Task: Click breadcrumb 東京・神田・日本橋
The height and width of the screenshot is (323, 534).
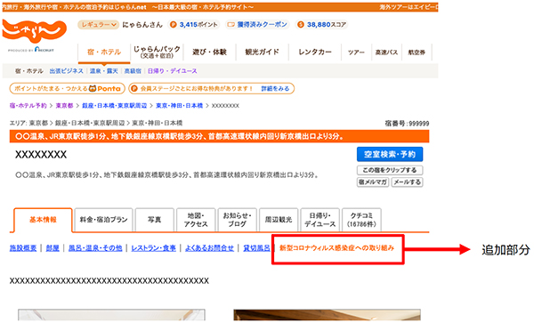Action: point(179,106)
